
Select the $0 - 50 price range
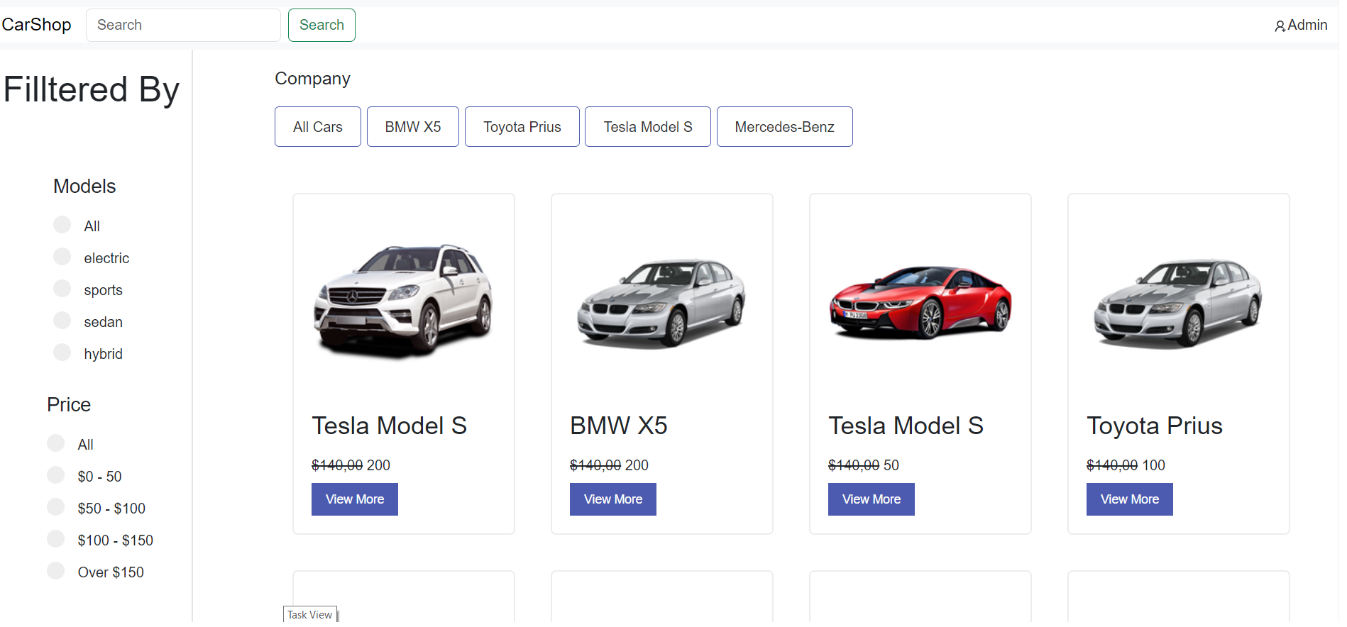pyautogui.click(x=56, y=475)
